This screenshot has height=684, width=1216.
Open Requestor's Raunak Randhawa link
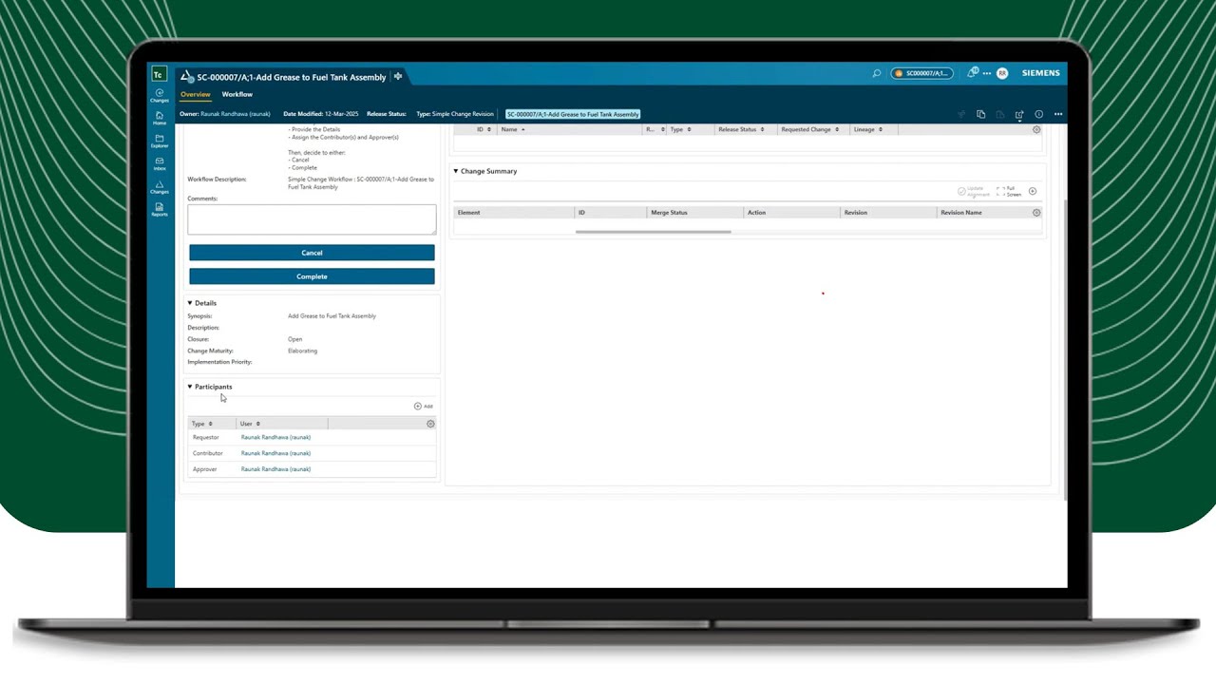(275, 437)
